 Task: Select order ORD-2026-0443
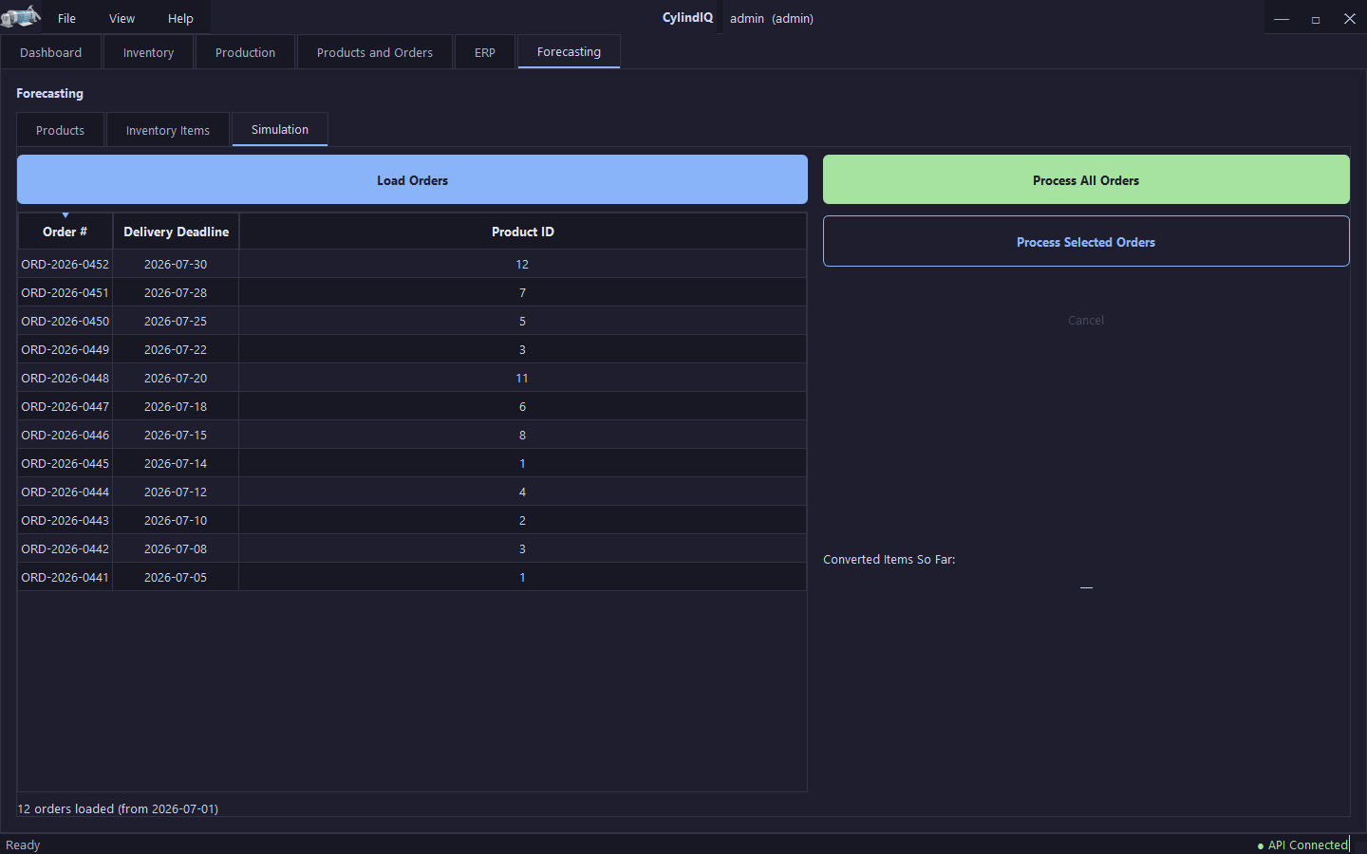tap(66, 520)
